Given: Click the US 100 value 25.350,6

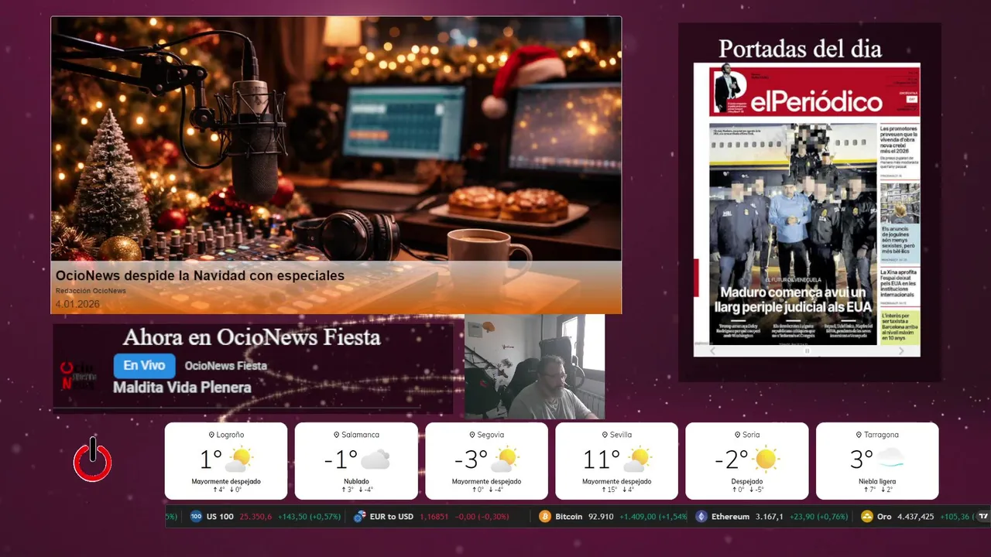Looking at the screenshot, I should click(x=255, y=517).
